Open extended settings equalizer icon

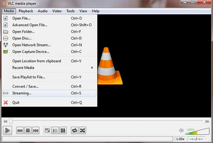[63, 131]
